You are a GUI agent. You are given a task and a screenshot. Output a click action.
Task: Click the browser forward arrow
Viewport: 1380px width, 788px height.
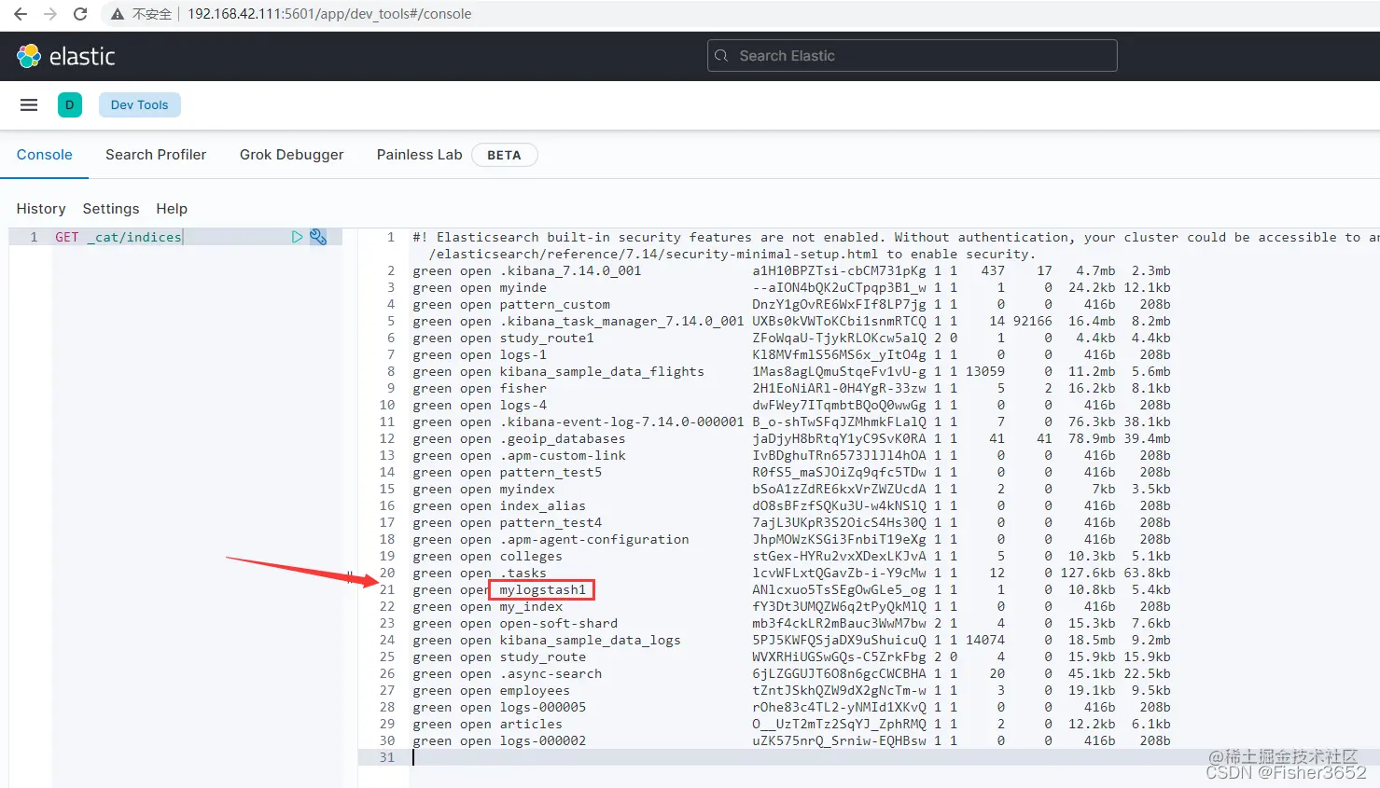click(50, 14)
